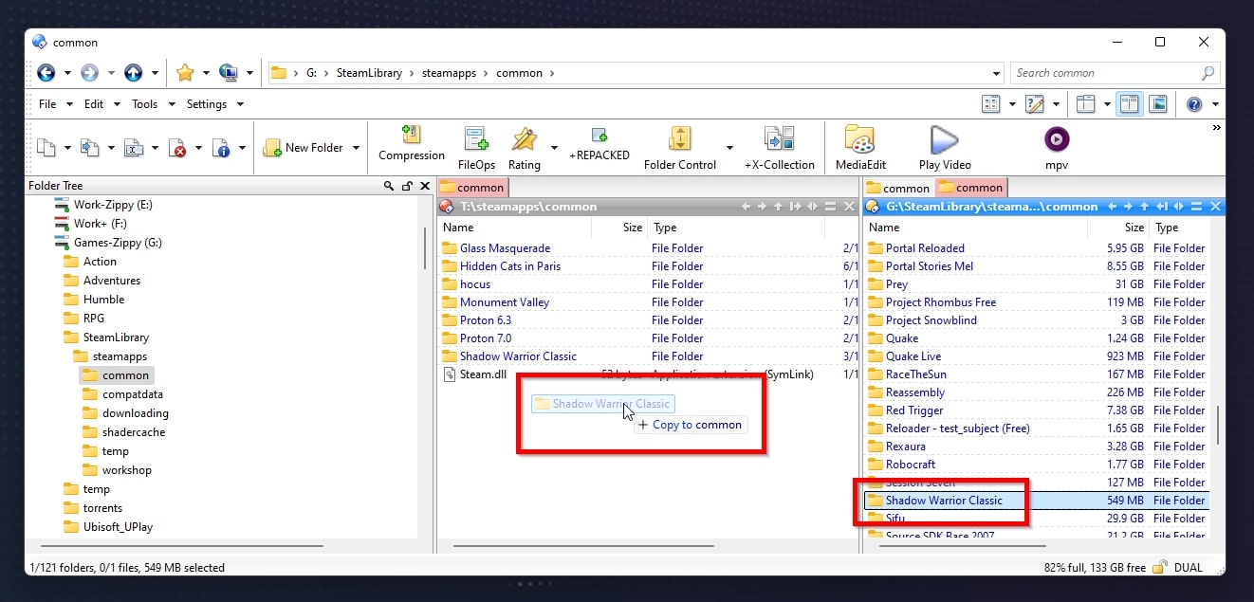Expand the toolbar overflow chevron
Image resolution: width=1254 pixels, height=602 pixels.
tap(1216, 128)
